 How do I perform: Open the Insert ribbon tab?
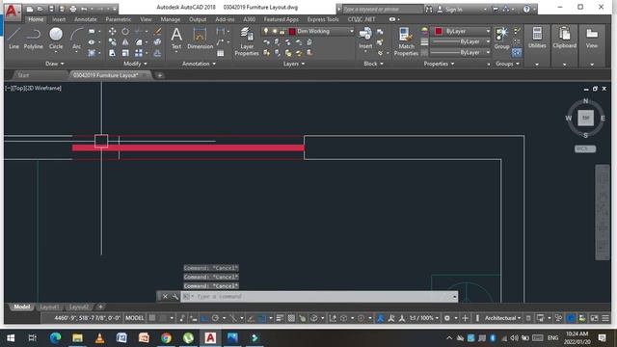point(59,19)
